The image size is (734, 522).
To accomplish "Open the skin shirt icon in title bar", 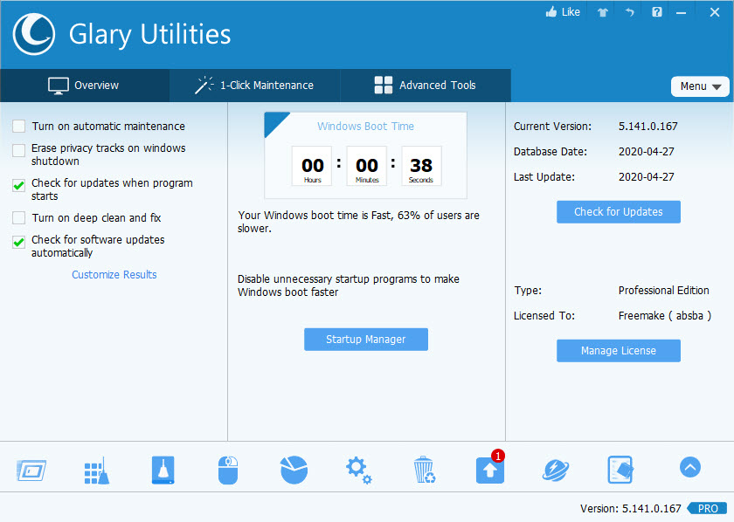I will pos(602,12).
